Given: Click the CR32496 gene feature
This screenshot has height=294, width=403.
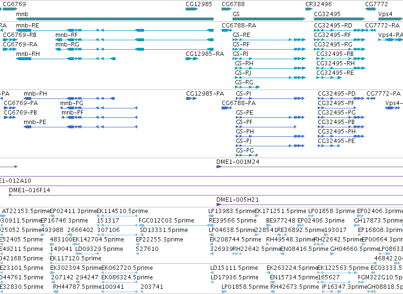Looking at the screenshot, I should point(309,9).
